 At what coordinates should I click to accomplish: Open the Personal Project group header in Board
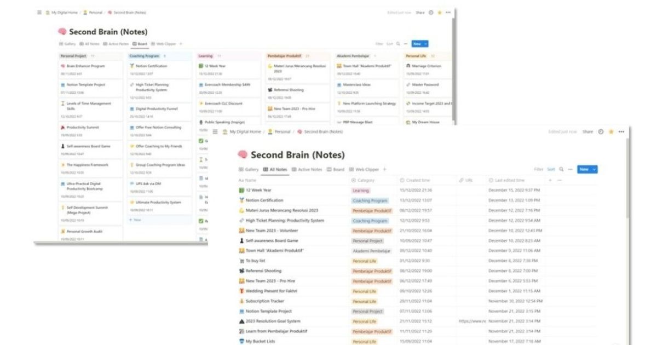(73, 56)
